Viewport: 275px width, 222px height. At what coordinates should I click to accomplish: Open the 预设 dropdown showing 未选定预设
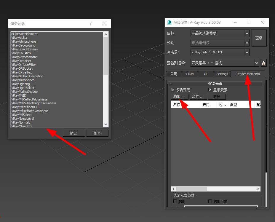[x=220, y=43]
